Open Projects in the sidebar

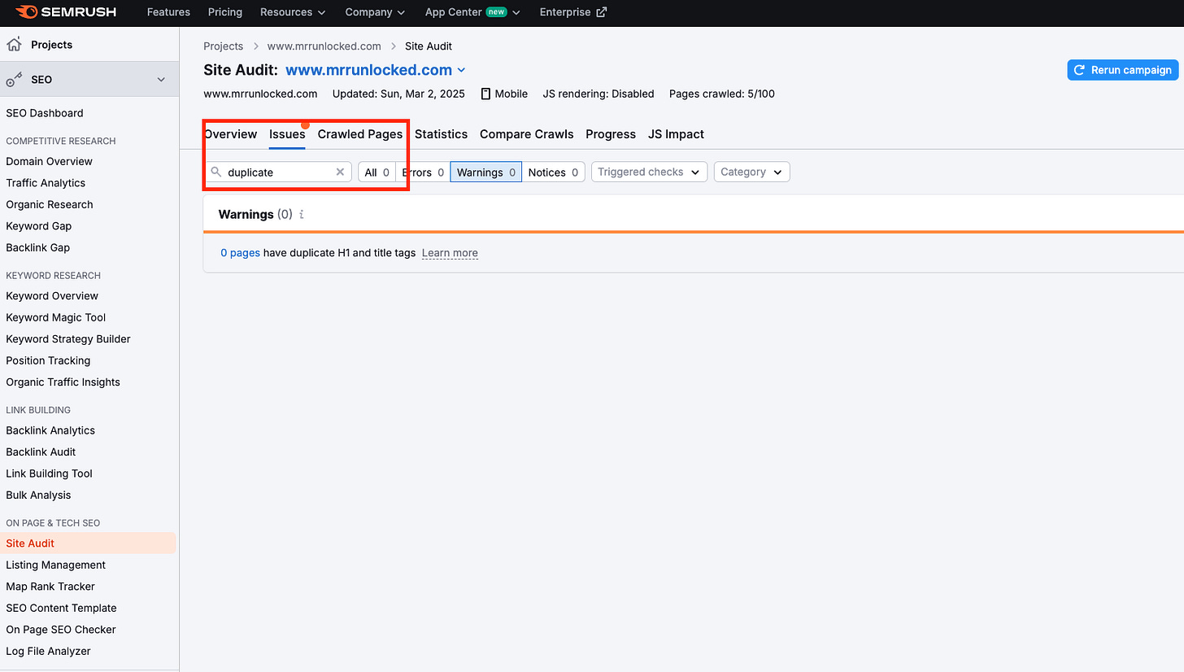(x=51, y=45)
